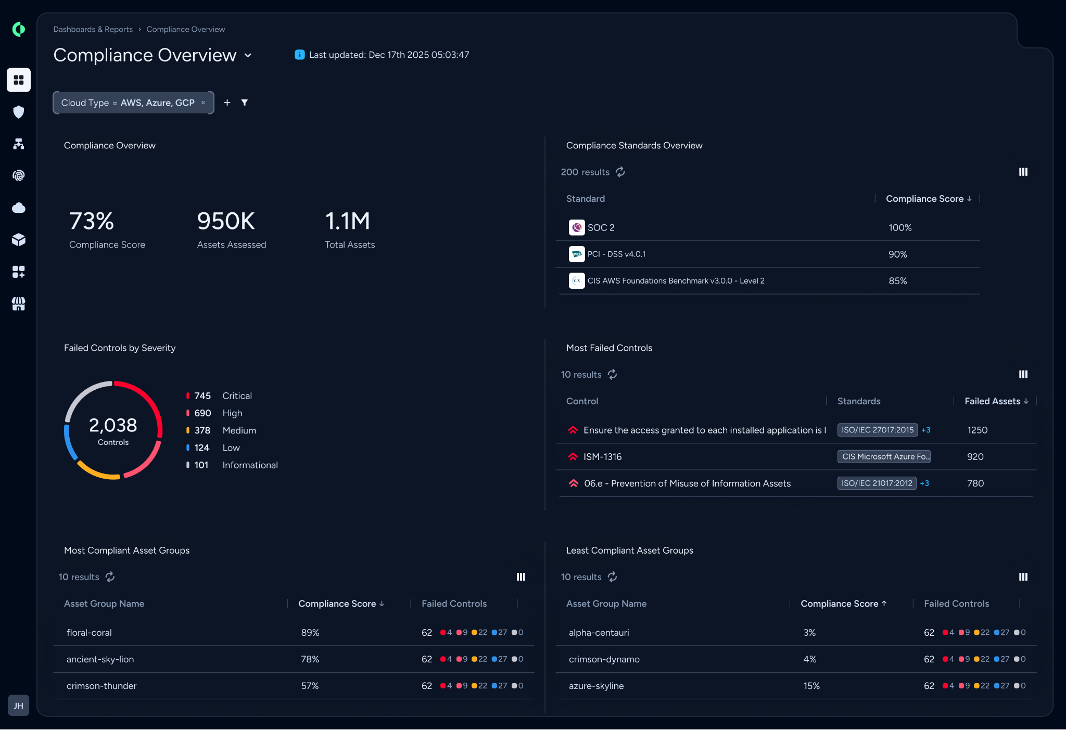The height and width of the screenshot is (742, 1066).
Task: Click the green app logo in the sidebar
Action: tap(19, 30)
